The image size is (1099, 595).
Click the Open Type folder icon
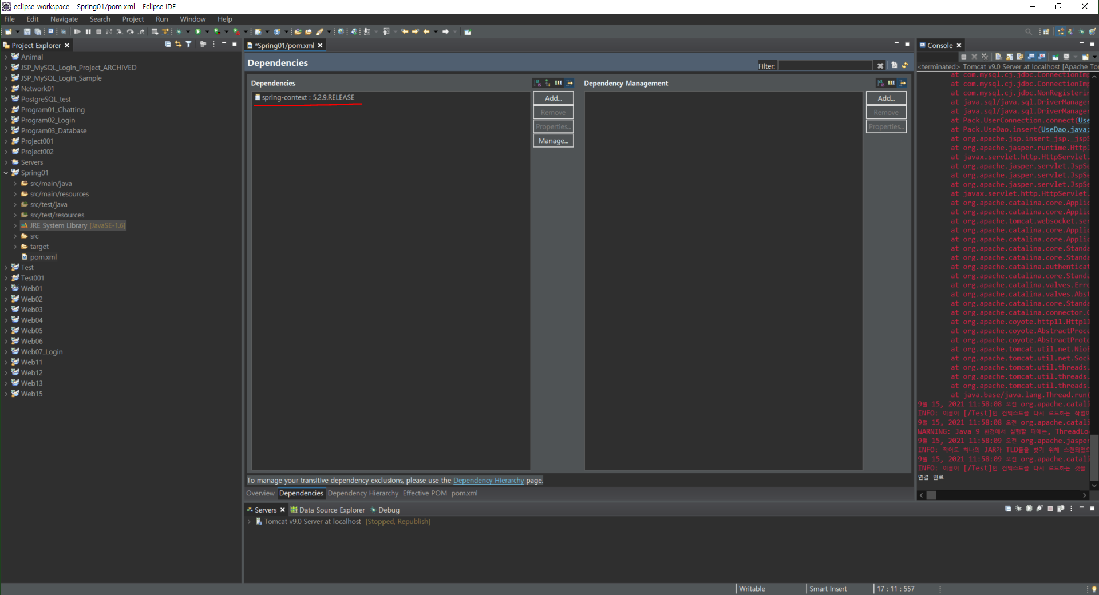pos(298,32)
